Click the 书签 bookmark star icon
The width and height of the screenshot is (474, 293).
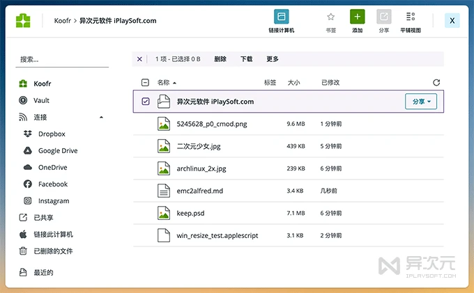click(330, 17)
